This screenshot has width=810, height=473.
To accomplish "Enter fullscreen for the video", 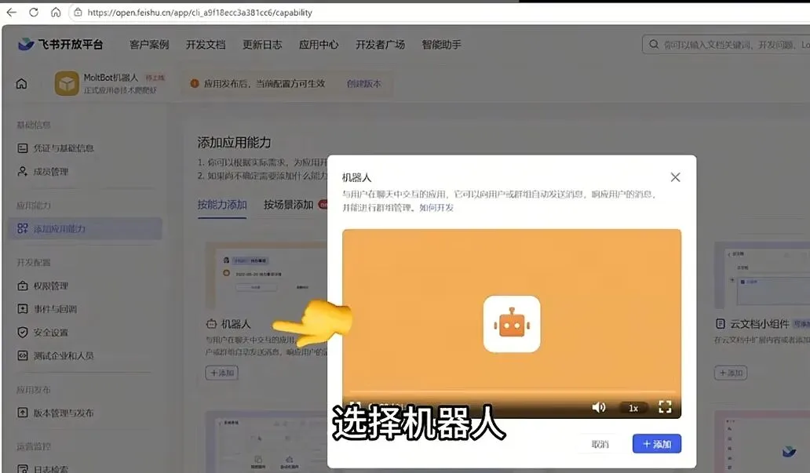I will tap(665, 407).
